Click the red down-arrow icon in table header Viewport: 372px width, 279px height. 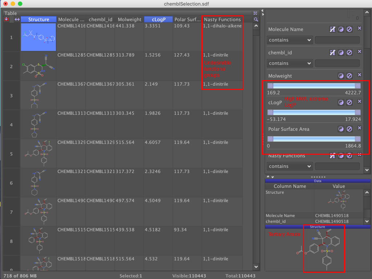6,19
